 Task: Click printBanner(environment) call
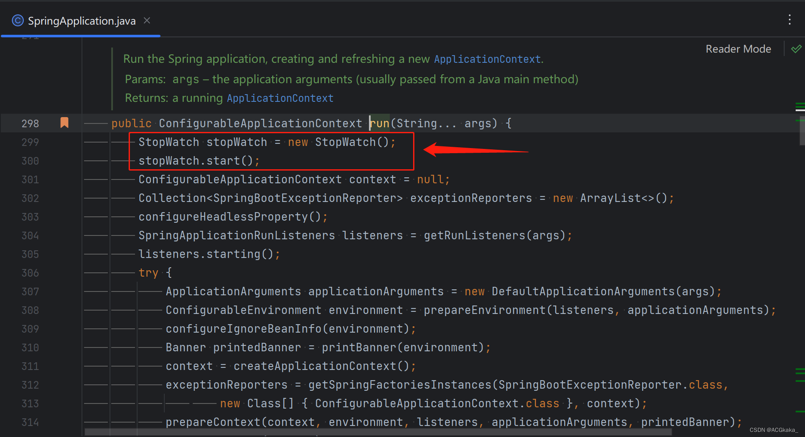403,347
